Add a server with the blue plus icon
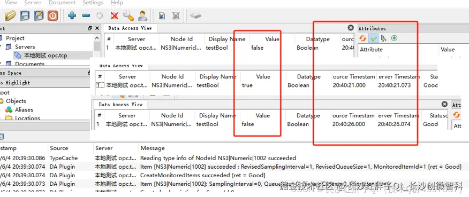The width and height of the screenshot is (469, 197). click(x=72, y=15)
